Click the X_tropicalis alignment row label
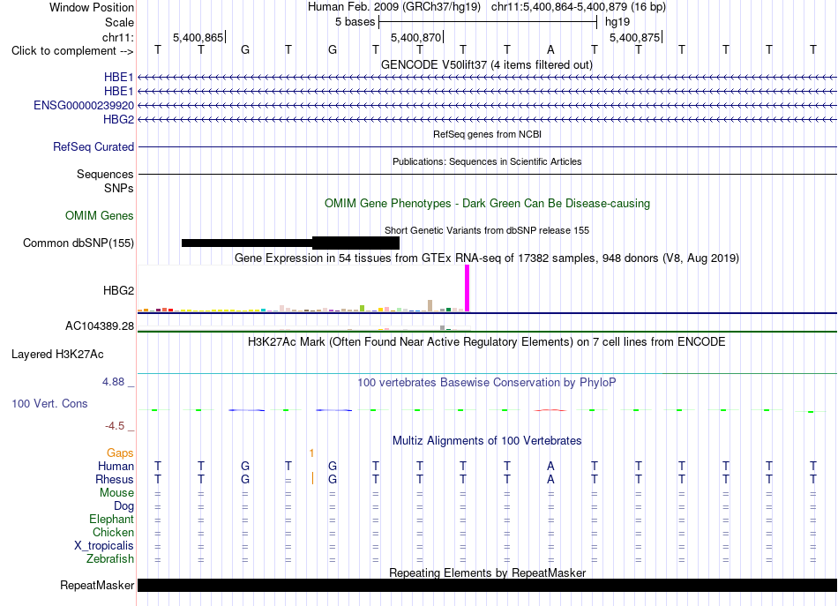This screenshot has height=606, width=838. pos(104,546)
